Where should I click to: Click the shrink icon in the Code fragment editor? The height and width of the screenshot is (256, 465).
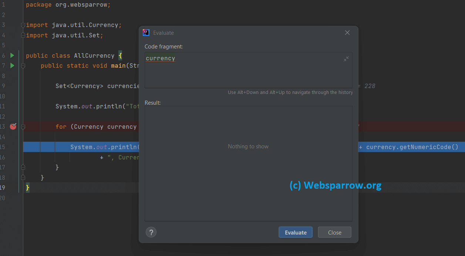pos(346,58)
